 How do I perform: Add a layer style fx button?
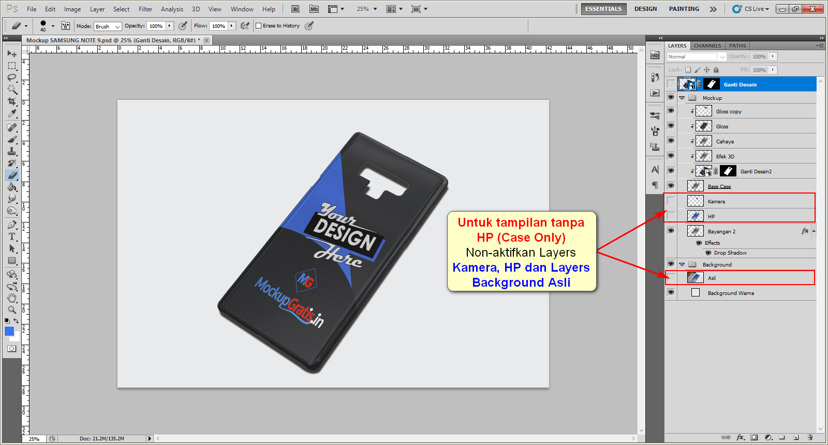click(741, 437)
